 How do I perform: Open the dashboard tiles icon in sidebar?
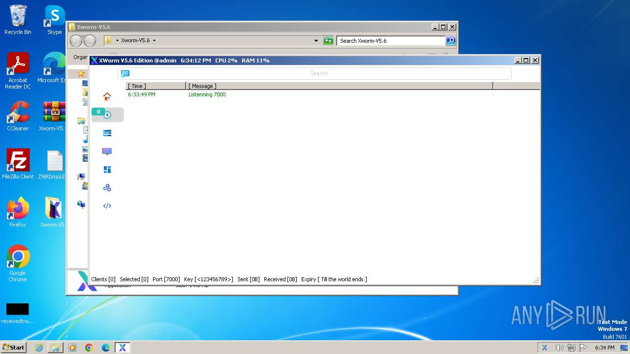pos(107,170)
